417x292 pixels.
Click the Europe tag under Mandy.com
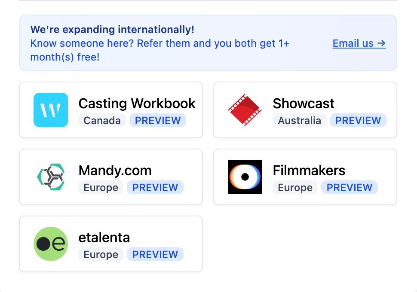(x=101, y=187)
